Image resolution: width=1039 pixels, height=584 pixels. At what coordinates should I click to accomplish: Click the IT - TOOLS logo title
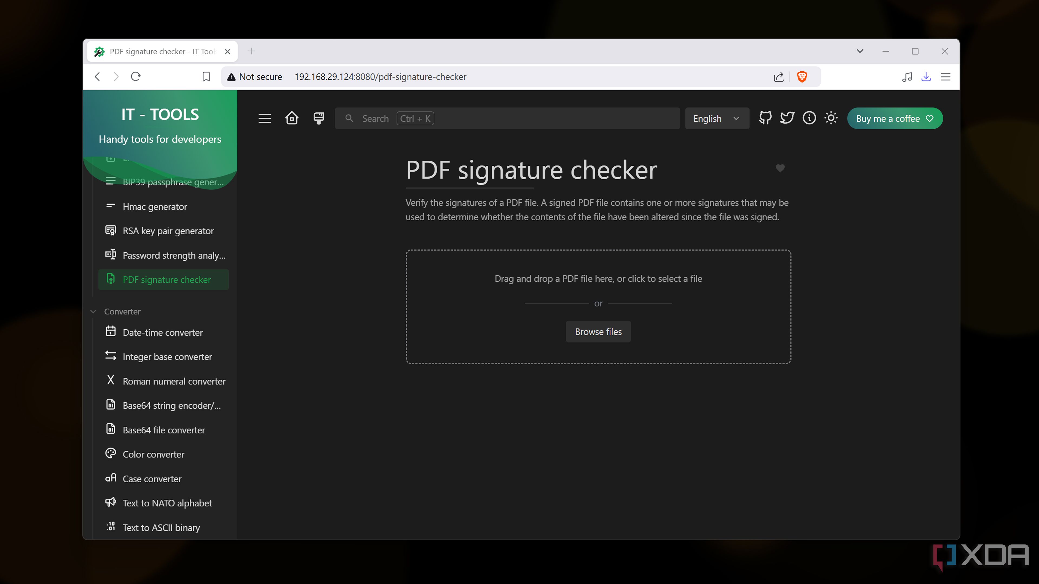click(x=160, y=114)
